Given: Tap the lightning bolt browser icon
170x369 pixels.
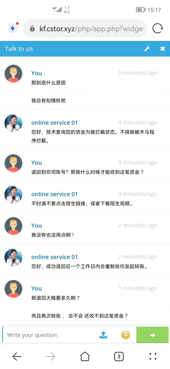Looking at the screenshot, I should point(12,28).
